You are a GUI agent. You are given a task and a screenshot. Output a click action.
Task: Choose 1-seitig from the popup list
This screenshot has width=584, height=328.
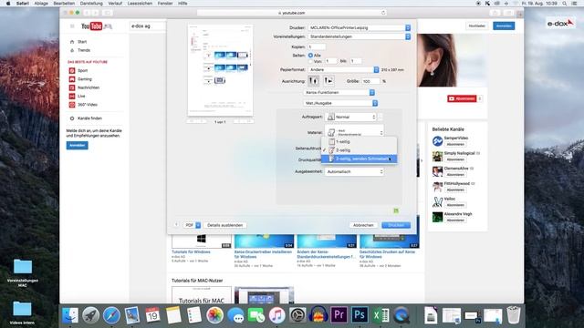click(x=359, y=142)
